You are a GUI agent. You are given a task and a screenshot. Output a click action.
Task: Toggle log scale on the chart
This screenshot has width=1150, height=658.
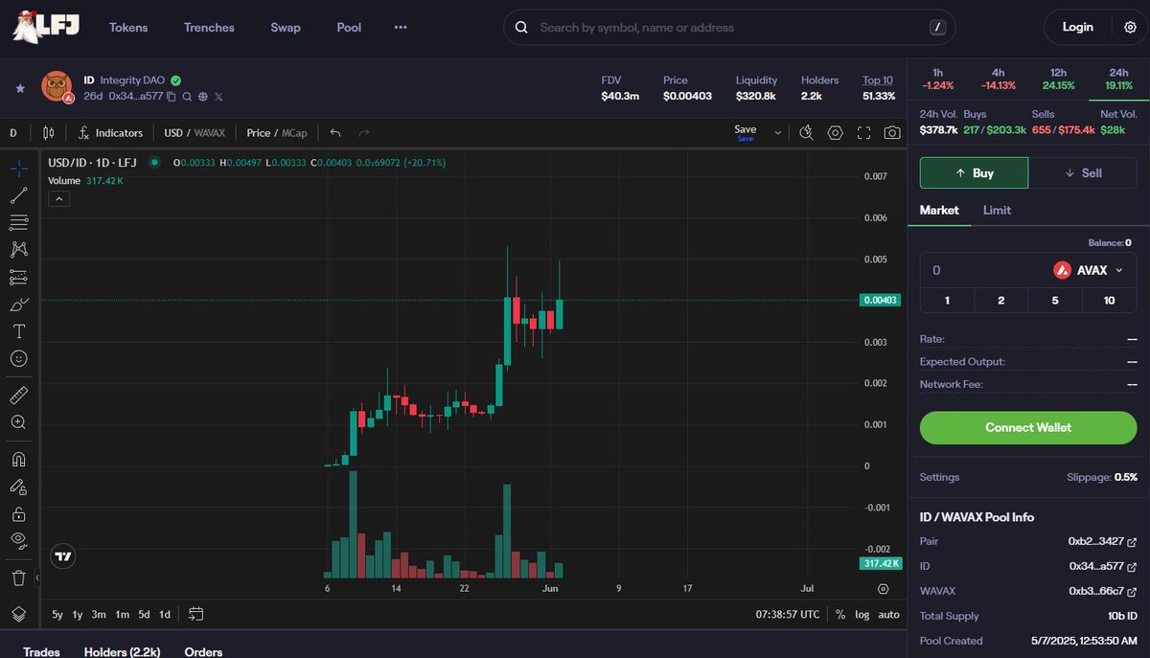click(862, 614)
